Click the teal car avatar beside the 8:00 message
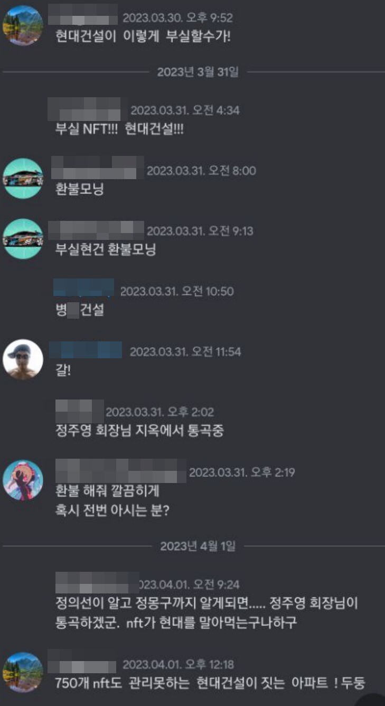The width and height of the screenshot is (385, 706). click(x=23, y=178)
